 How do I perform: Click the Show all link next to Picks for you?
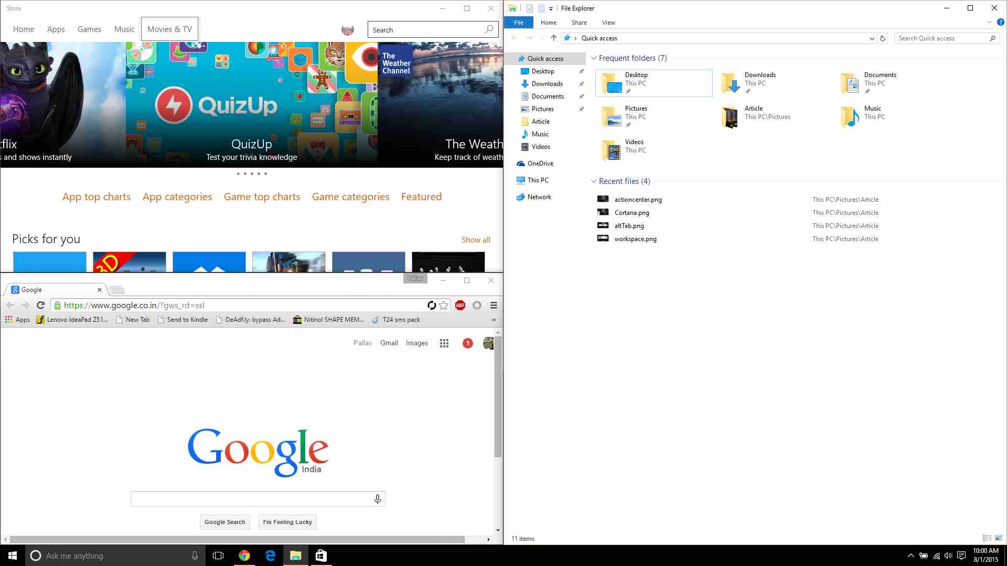475,239
